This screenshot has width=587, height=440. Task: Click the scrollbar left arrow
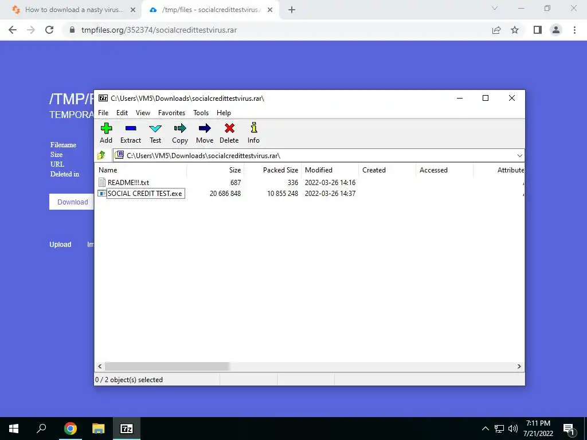(100, 366)
